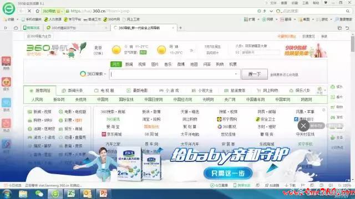Click the magnifier icon in browser search box
This screenshot has height=199, width=355.
click(348, 11)
